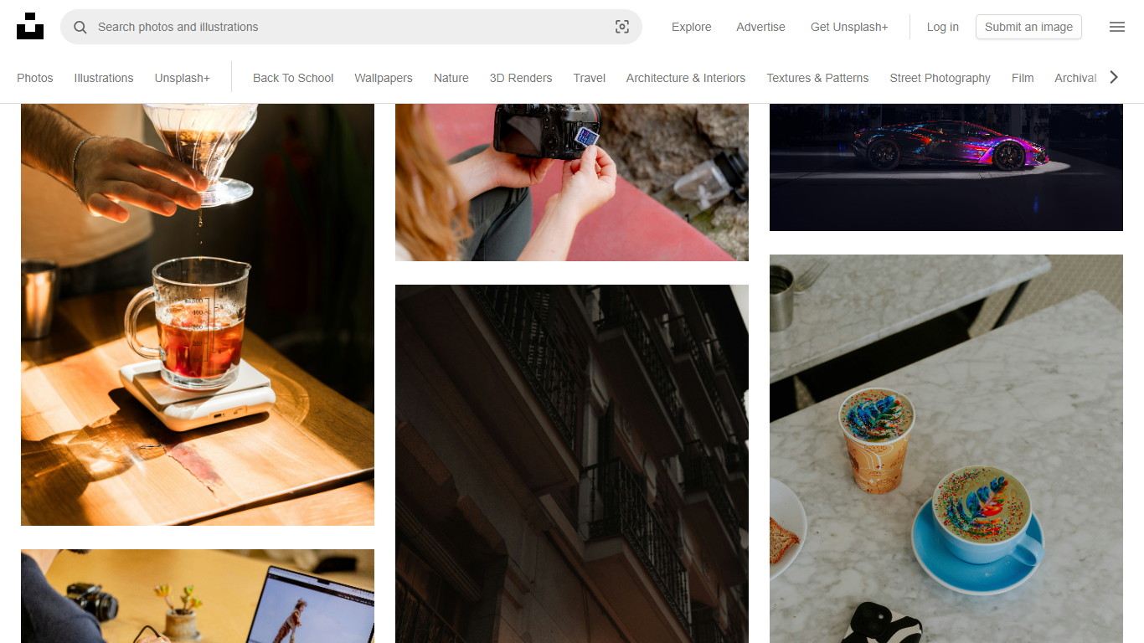
Task: Click the magnifying glass search icon
Action: pyautogui.click(x=80, y=27)
